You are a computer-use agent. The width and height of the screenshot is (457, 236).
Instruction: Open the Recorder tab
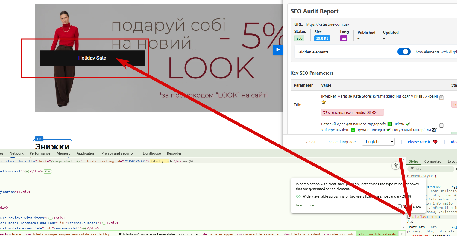coord(174,153)
